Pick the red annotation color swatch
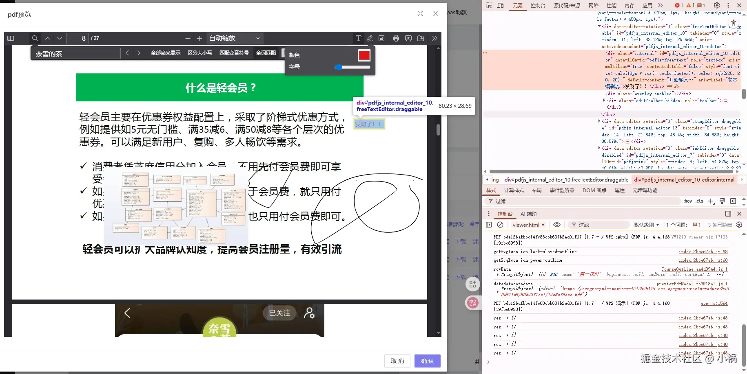 (x=364, y=55)
